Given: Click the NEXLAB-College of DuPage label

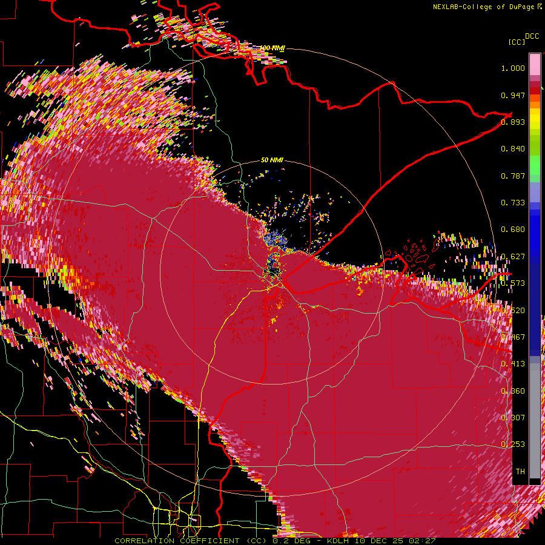Looking at the screenshot, I should 483,7.
